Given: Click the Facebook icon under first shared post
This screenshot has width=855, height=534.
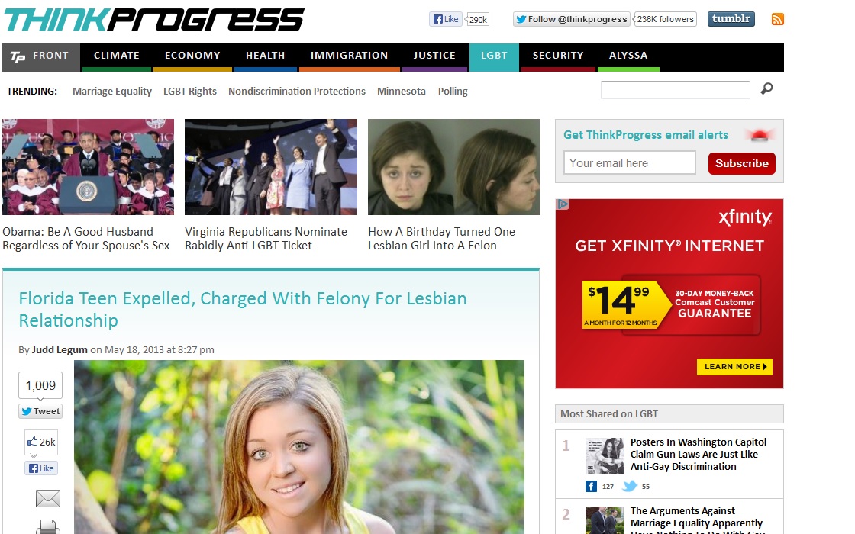Looking at the screenshot, I should (591, 486).
